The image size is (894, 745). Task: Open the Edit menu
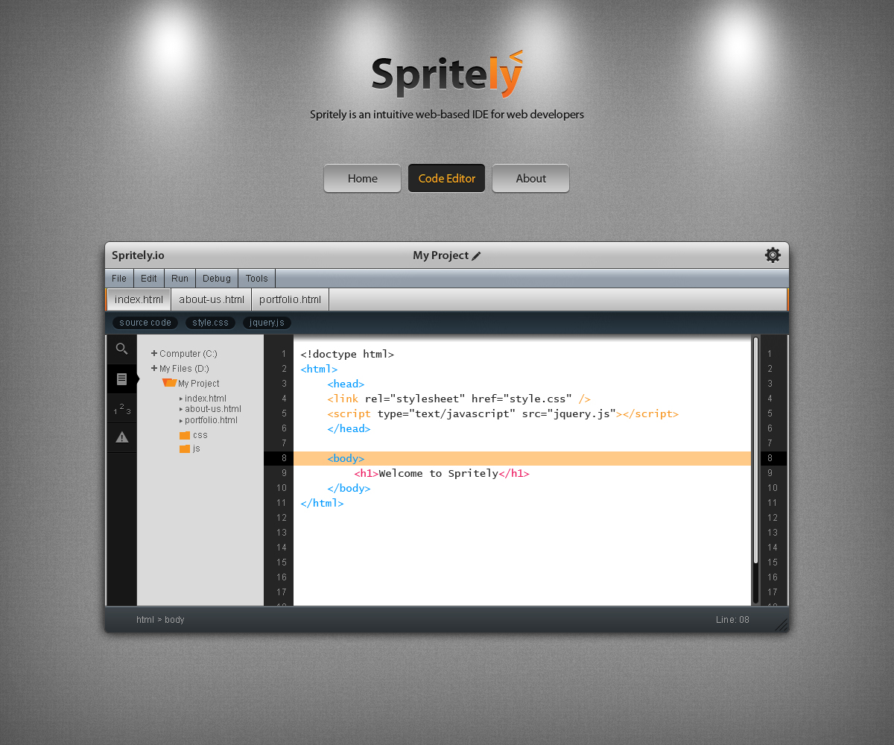pos(149,279)
